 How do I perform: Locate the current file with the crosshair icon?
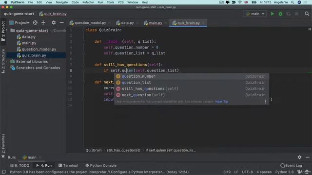click(35, 23)
